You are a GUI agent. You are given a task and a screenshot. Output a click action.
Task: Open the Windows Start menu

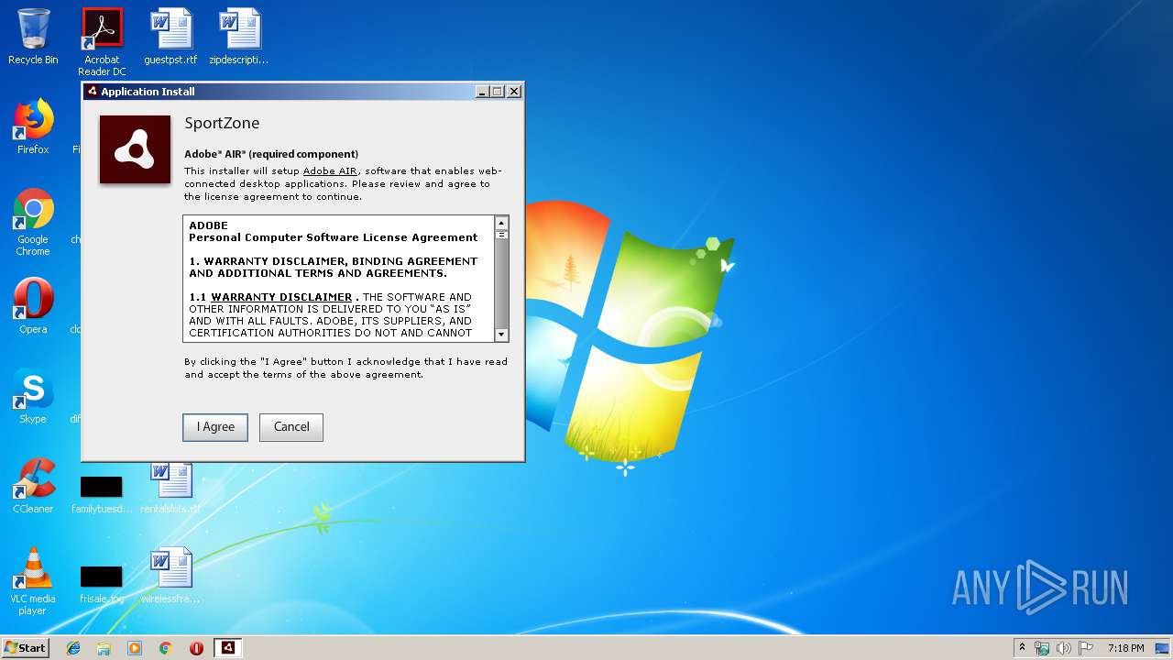pos(25,648)
